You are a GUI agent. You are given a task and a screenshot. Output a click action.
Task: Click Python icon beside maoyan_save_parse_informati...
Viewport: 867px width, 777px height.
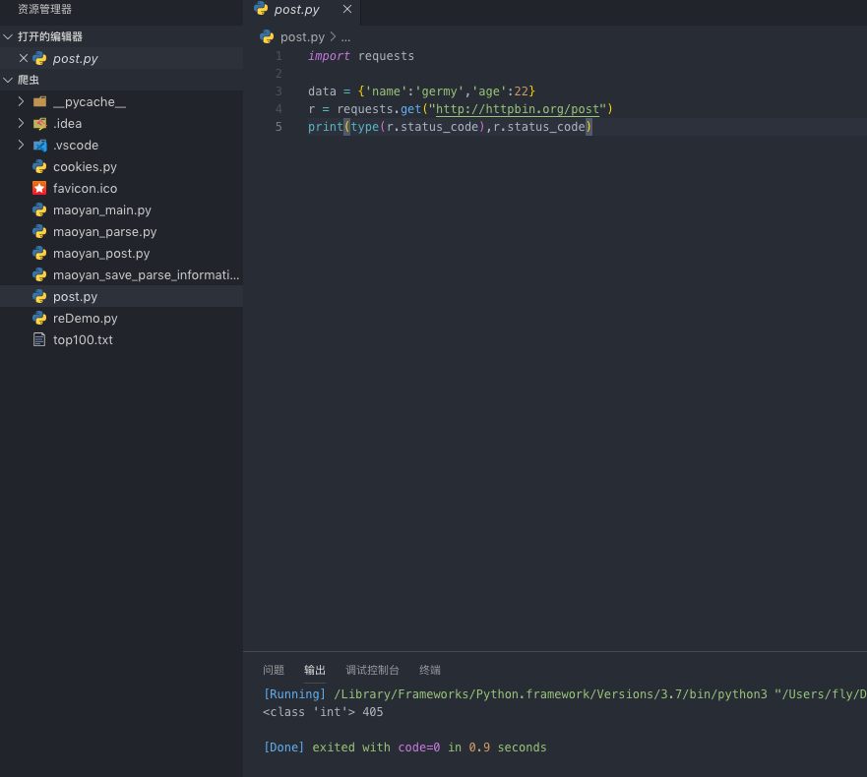click(x=39, y=274)
